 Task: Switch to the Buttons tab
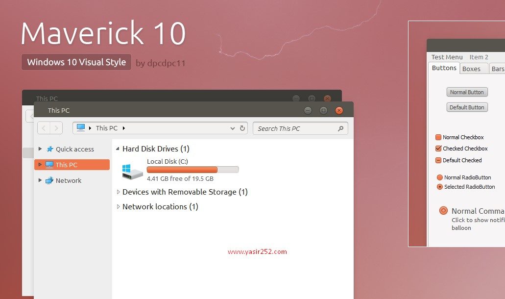[x=444, y=68]
